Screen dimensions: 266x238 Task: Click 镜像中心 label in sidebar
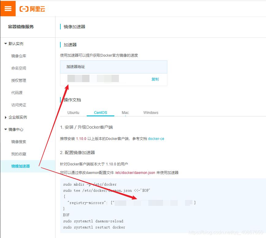coord(16,130)
